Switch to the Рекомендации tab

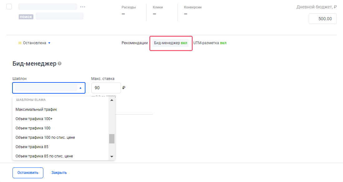click(x=134, y=43)
